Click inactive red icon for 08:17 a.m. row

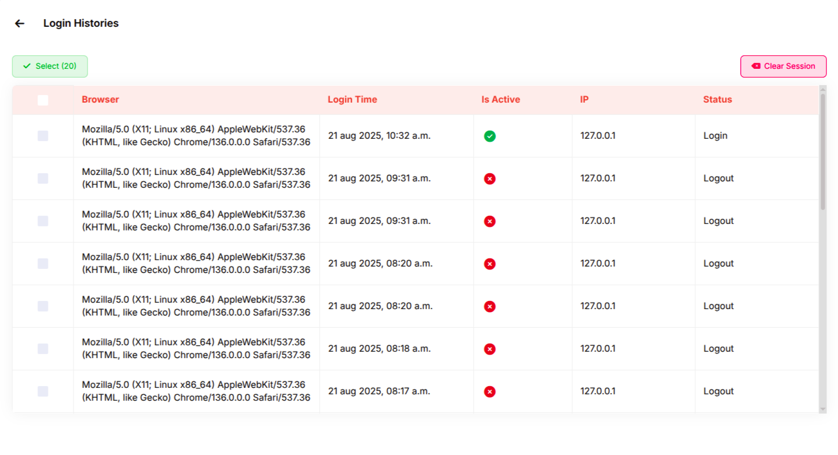click(490, 391)
